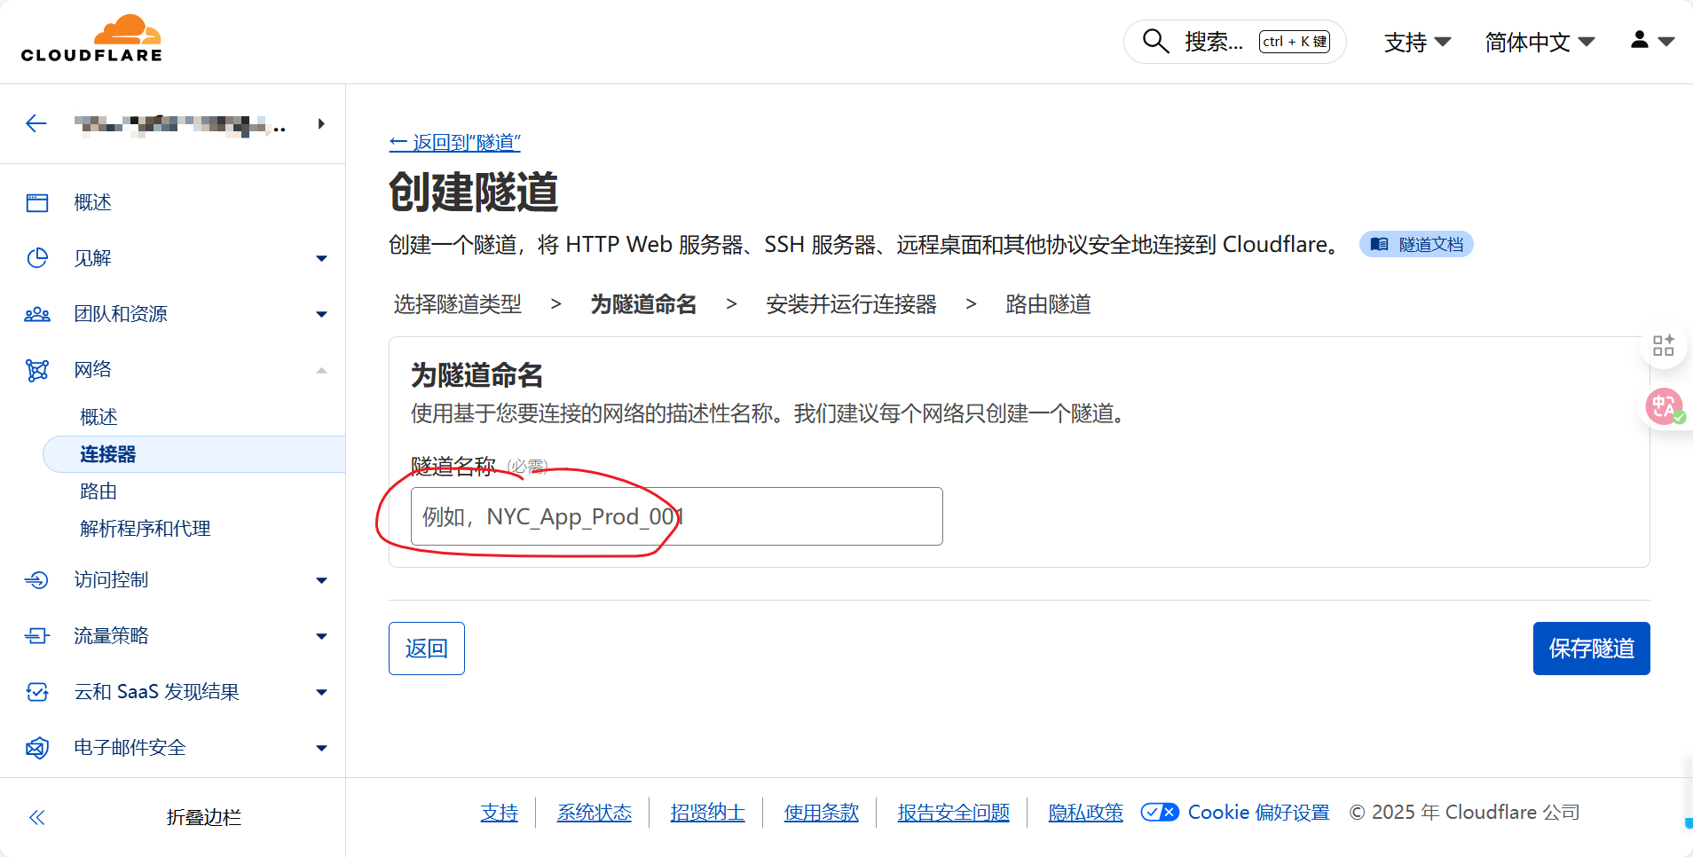
Task: Click the floating translate extension icon
Action: pos(1665,407)
